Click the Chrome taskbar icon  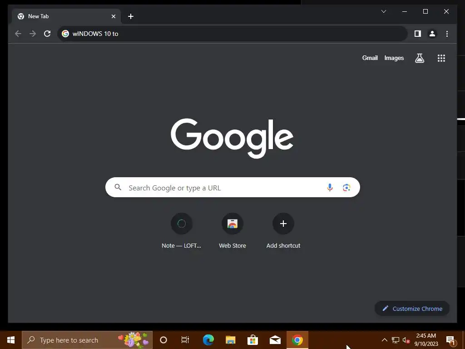coord(297,340)
